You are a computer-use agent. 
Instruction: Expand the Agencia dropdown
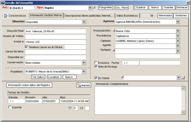(x=178, y=22)
